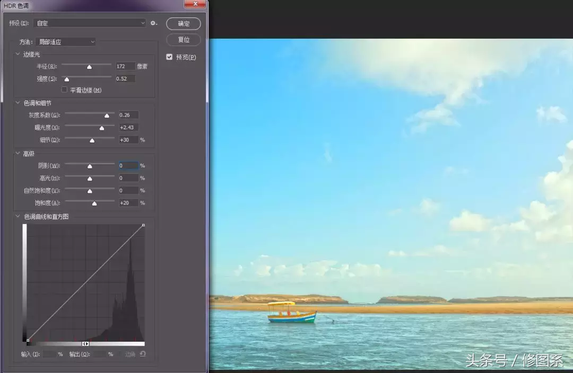Click the 高光 percentage input field

pyautogui.click(x=128, y=178)
